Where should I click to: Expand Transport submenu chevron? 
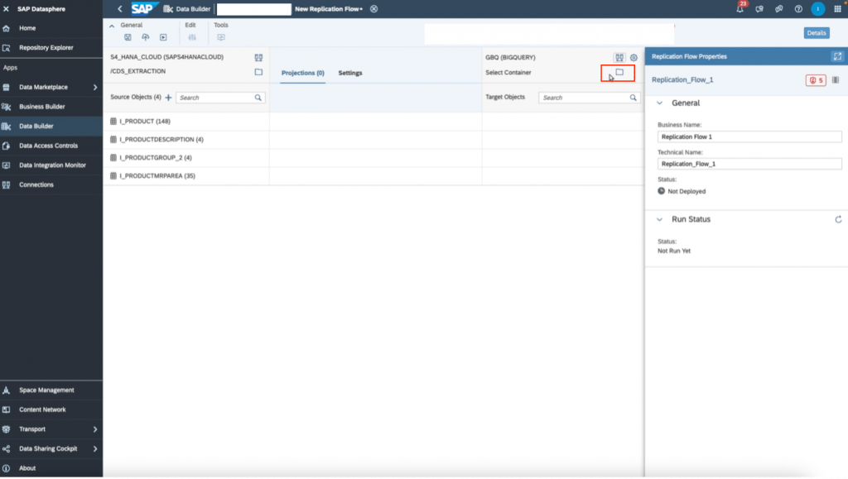[95, 429]
